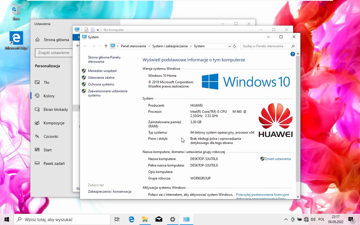This screenshot has height=225, width=360.
Task: Open Ekran blokady settings
Action: coord(51,109)
